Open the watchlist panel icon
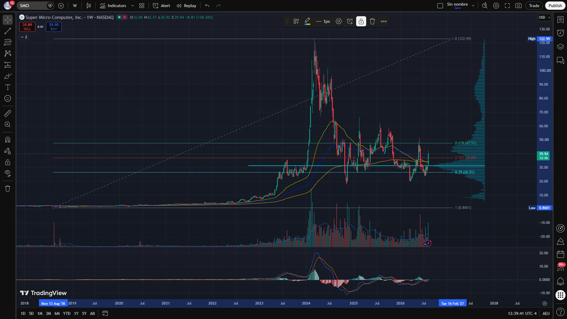The height and width of the screenshot is (319, 567). pyautogui.click(x=560, y=19)
